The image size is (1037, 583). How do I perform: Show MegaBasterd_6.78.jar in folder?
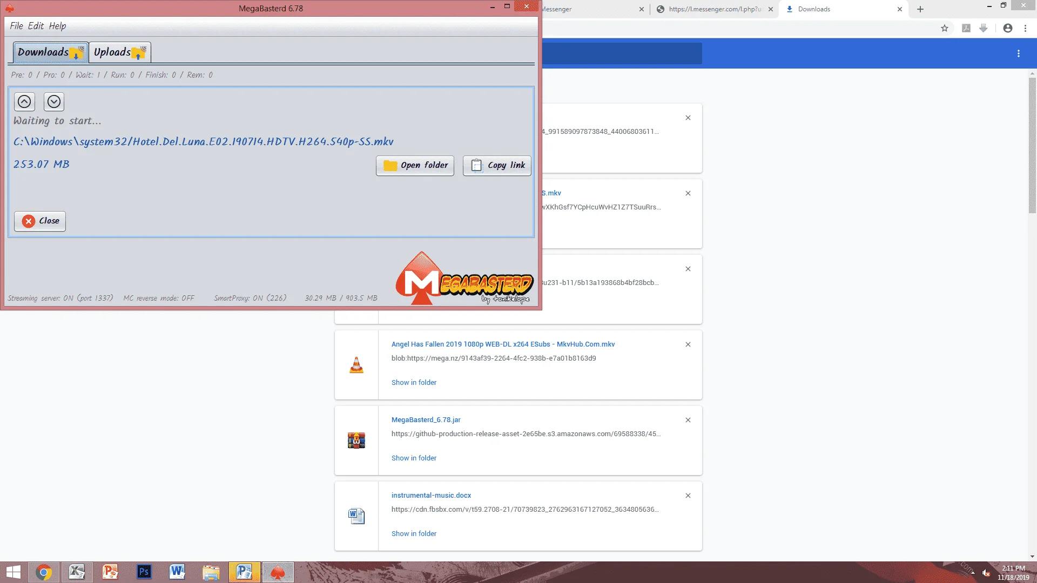414,458
